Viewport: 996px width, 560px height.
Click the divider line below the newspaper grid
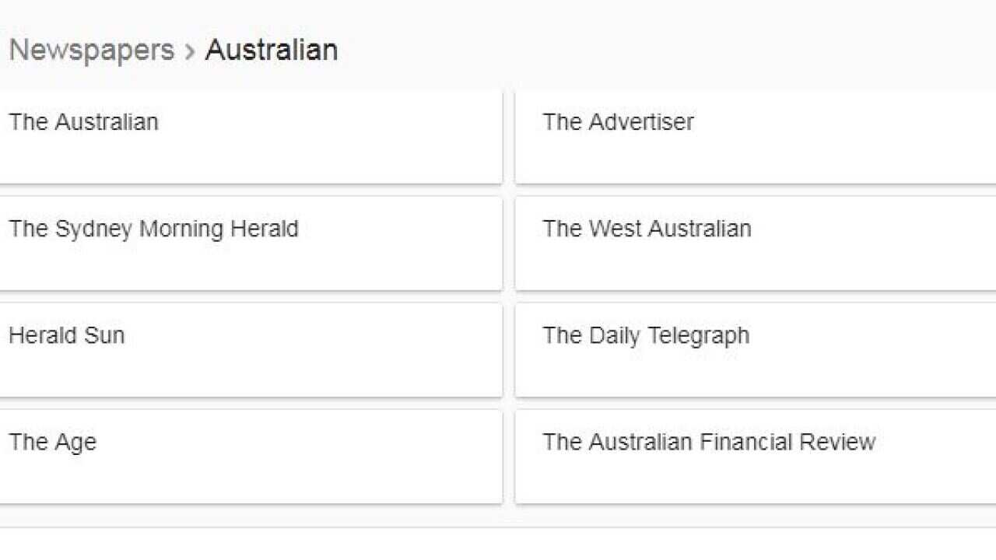[498, 528]
